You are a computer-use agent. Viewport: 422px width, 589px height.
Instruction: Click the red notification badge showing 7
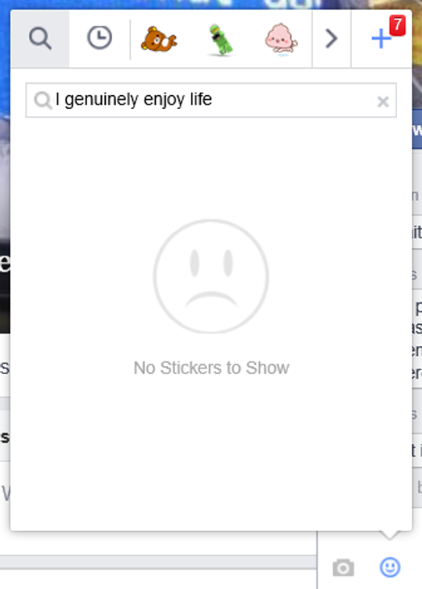click(x=397, y=25)
